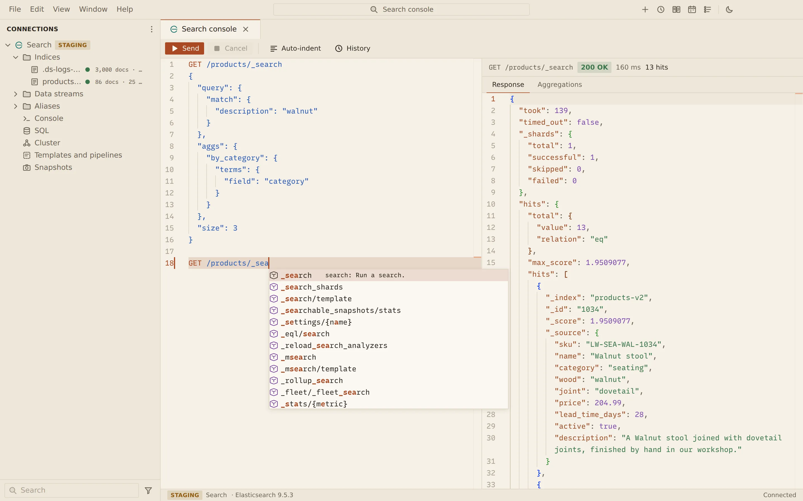Switch to the Aggregations tab
Screen dimensions: 803x501
click(560, 85)
